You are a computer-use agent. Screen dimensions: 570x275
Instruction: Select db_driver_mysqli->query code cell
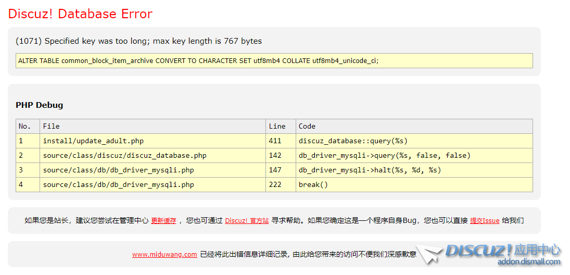click(x=414, y=155)
